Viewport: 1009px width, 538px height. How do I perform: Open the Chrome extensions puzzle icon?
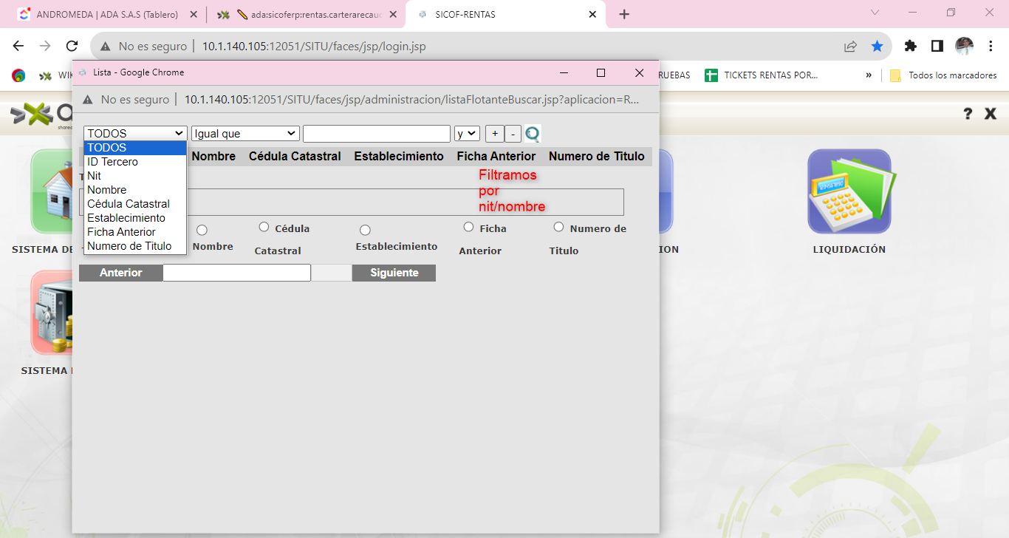pos(910,46)
